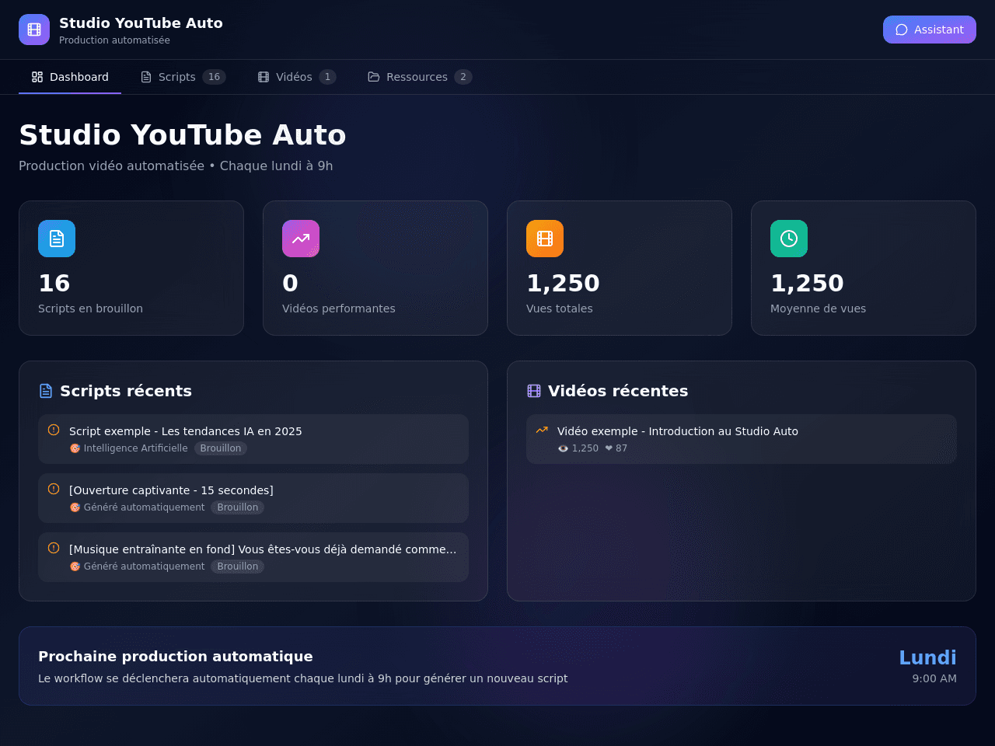Click the Brouillon badge on 'Ouverture captivante' script
995x746 pixels.
[x=238, y=507]
